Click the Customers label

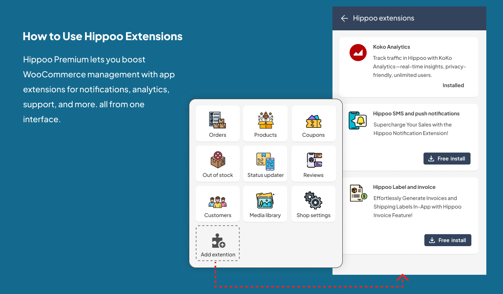click(218, 215)
